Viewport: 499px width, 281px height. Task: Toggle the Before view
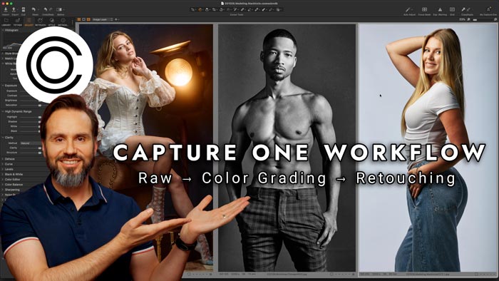[x=59, y=9]
